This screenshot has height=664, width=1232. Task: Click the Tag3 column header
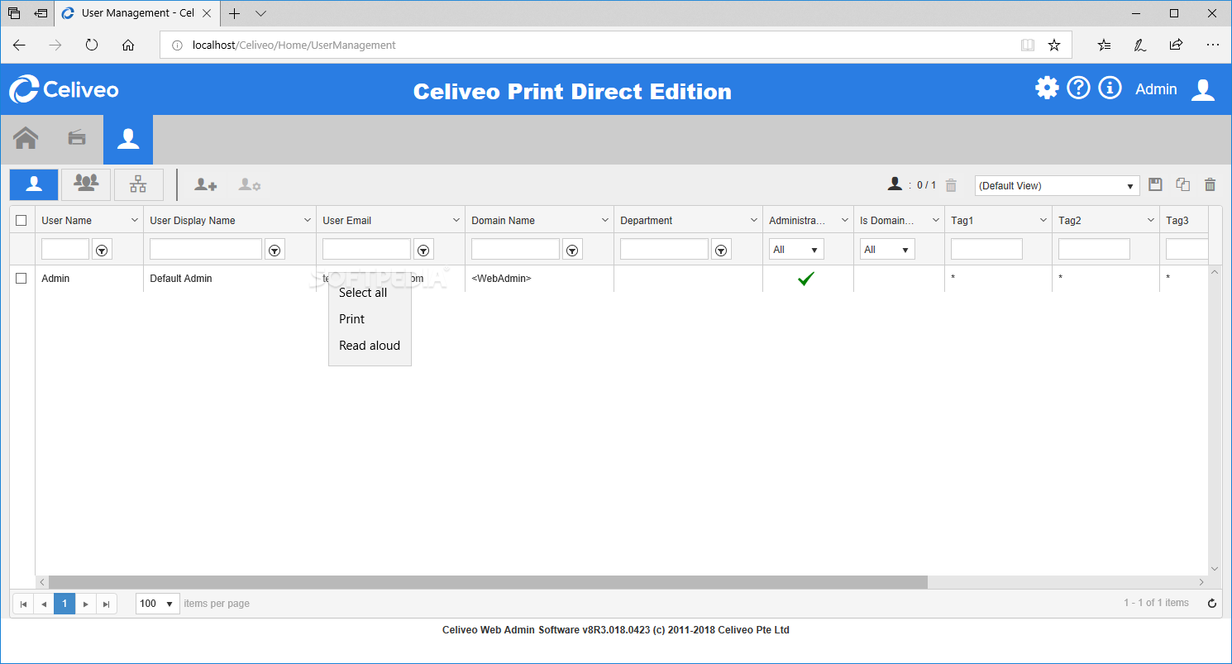click(1184, 221)
